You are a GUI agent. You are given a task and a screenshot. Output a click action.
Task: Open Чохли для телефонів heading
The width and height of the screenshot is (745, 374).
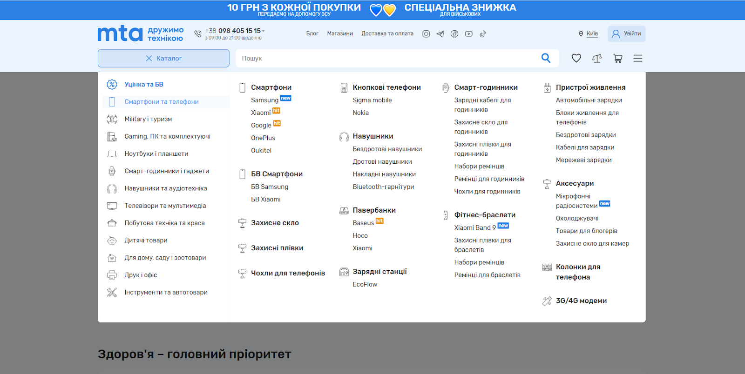point(288,273)
